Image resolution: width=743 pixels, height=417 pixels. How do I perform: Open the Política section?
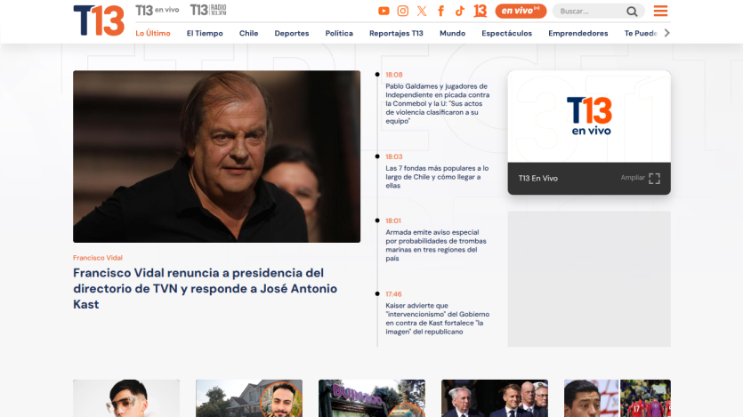pos(339,33)
